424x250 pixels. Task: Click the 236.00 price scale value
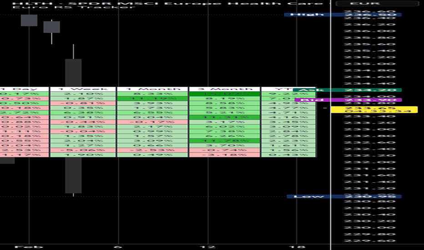(370, 31)
